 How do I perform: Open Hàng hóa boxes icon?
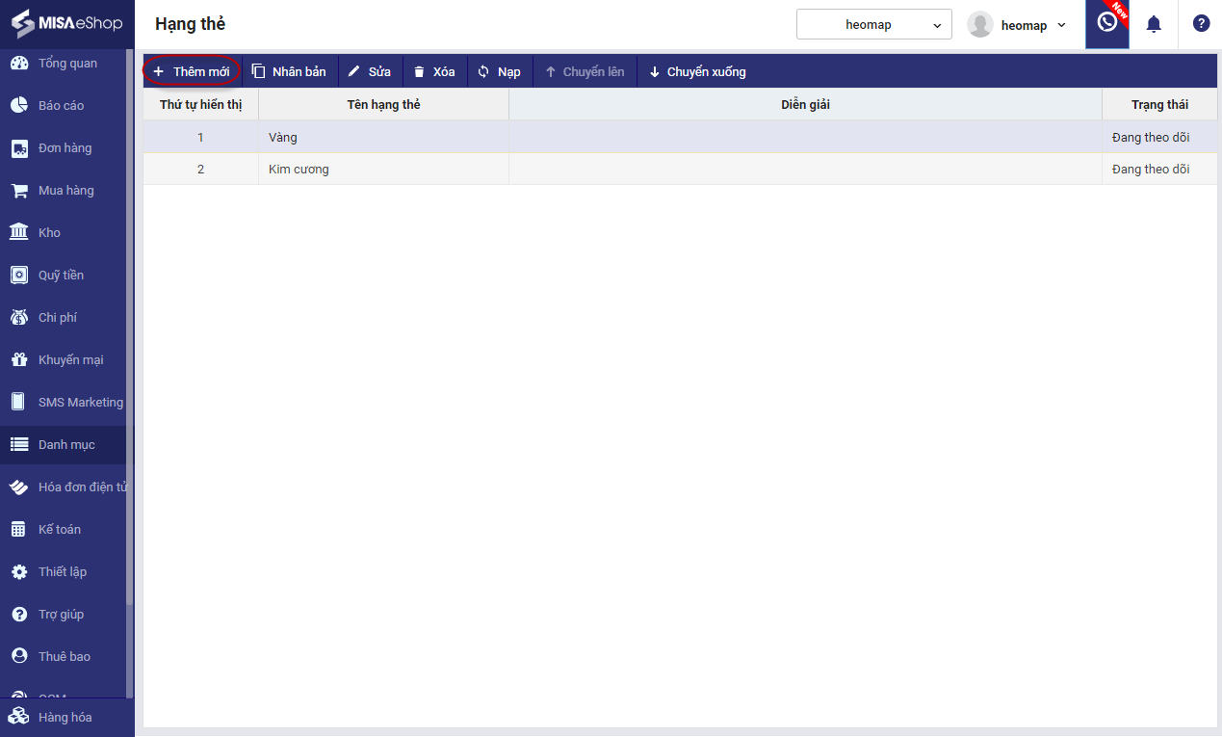(19, 717)
